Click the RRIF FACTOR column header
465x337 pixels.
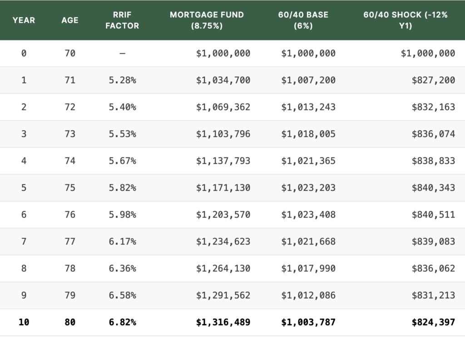122,20
